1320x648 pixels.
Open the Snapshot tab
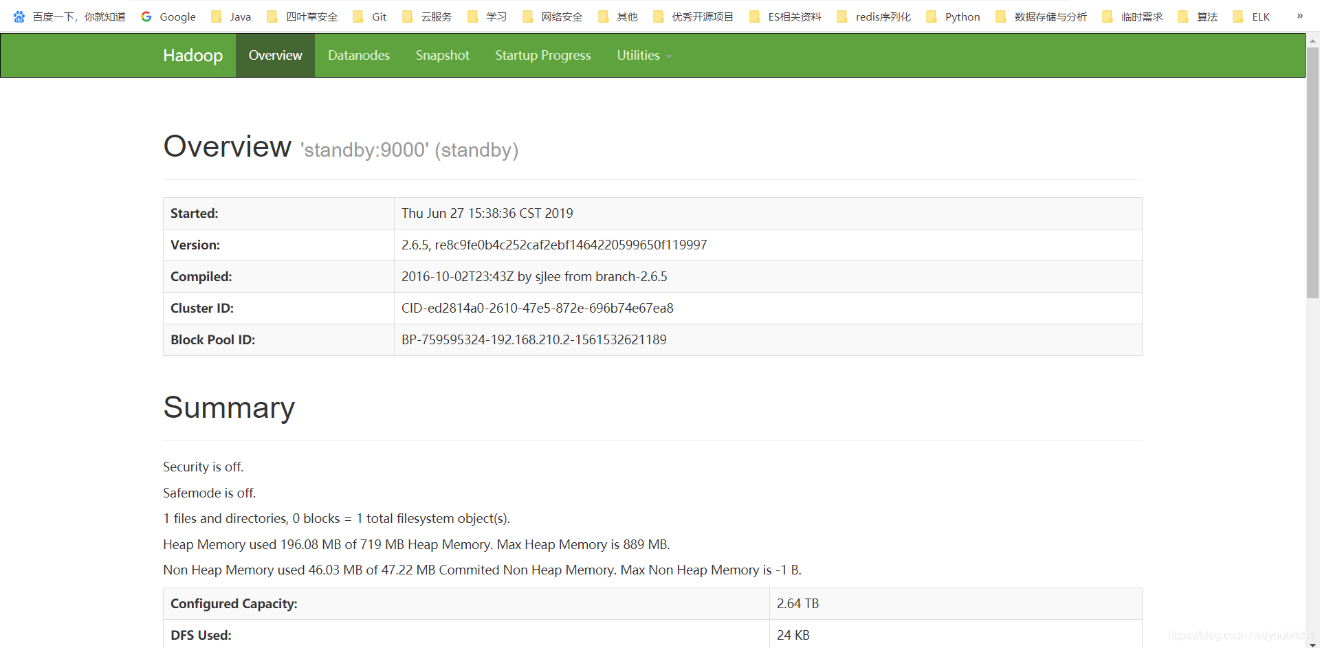[x=442, y=55]
